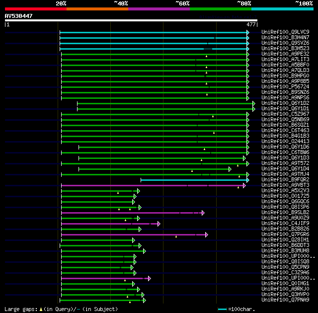The width and height of the screenshot is (318, 313).
Task: Select the UniRef100_O01725 label
Action: click(x=285, y=196)
